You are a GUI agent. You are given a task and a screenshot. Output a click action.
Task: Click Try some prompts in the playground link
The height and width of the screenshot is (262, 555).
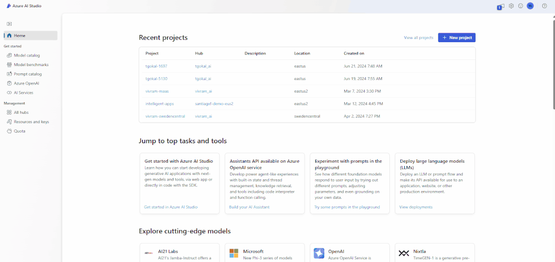click(x=347, y=207)
